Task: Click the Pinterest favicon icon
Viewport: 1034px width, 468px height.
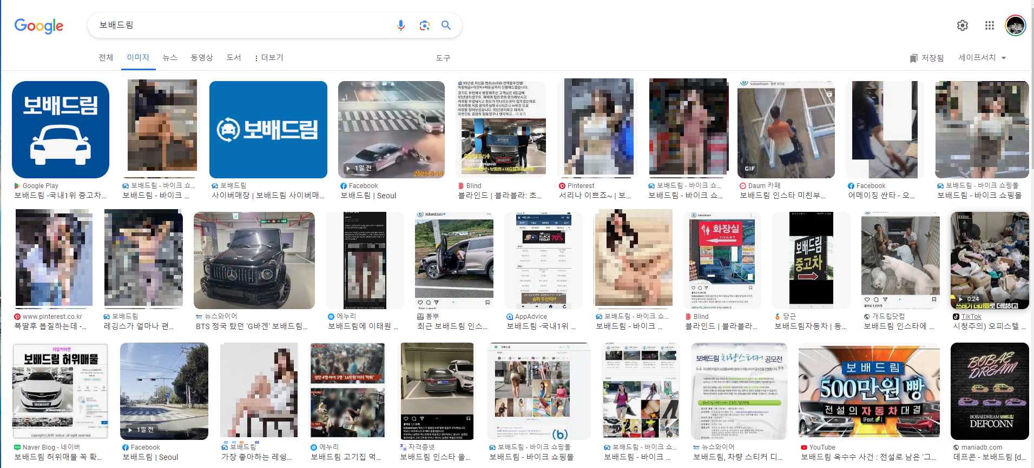Action: pyautogui.click(x=562, y=186)
